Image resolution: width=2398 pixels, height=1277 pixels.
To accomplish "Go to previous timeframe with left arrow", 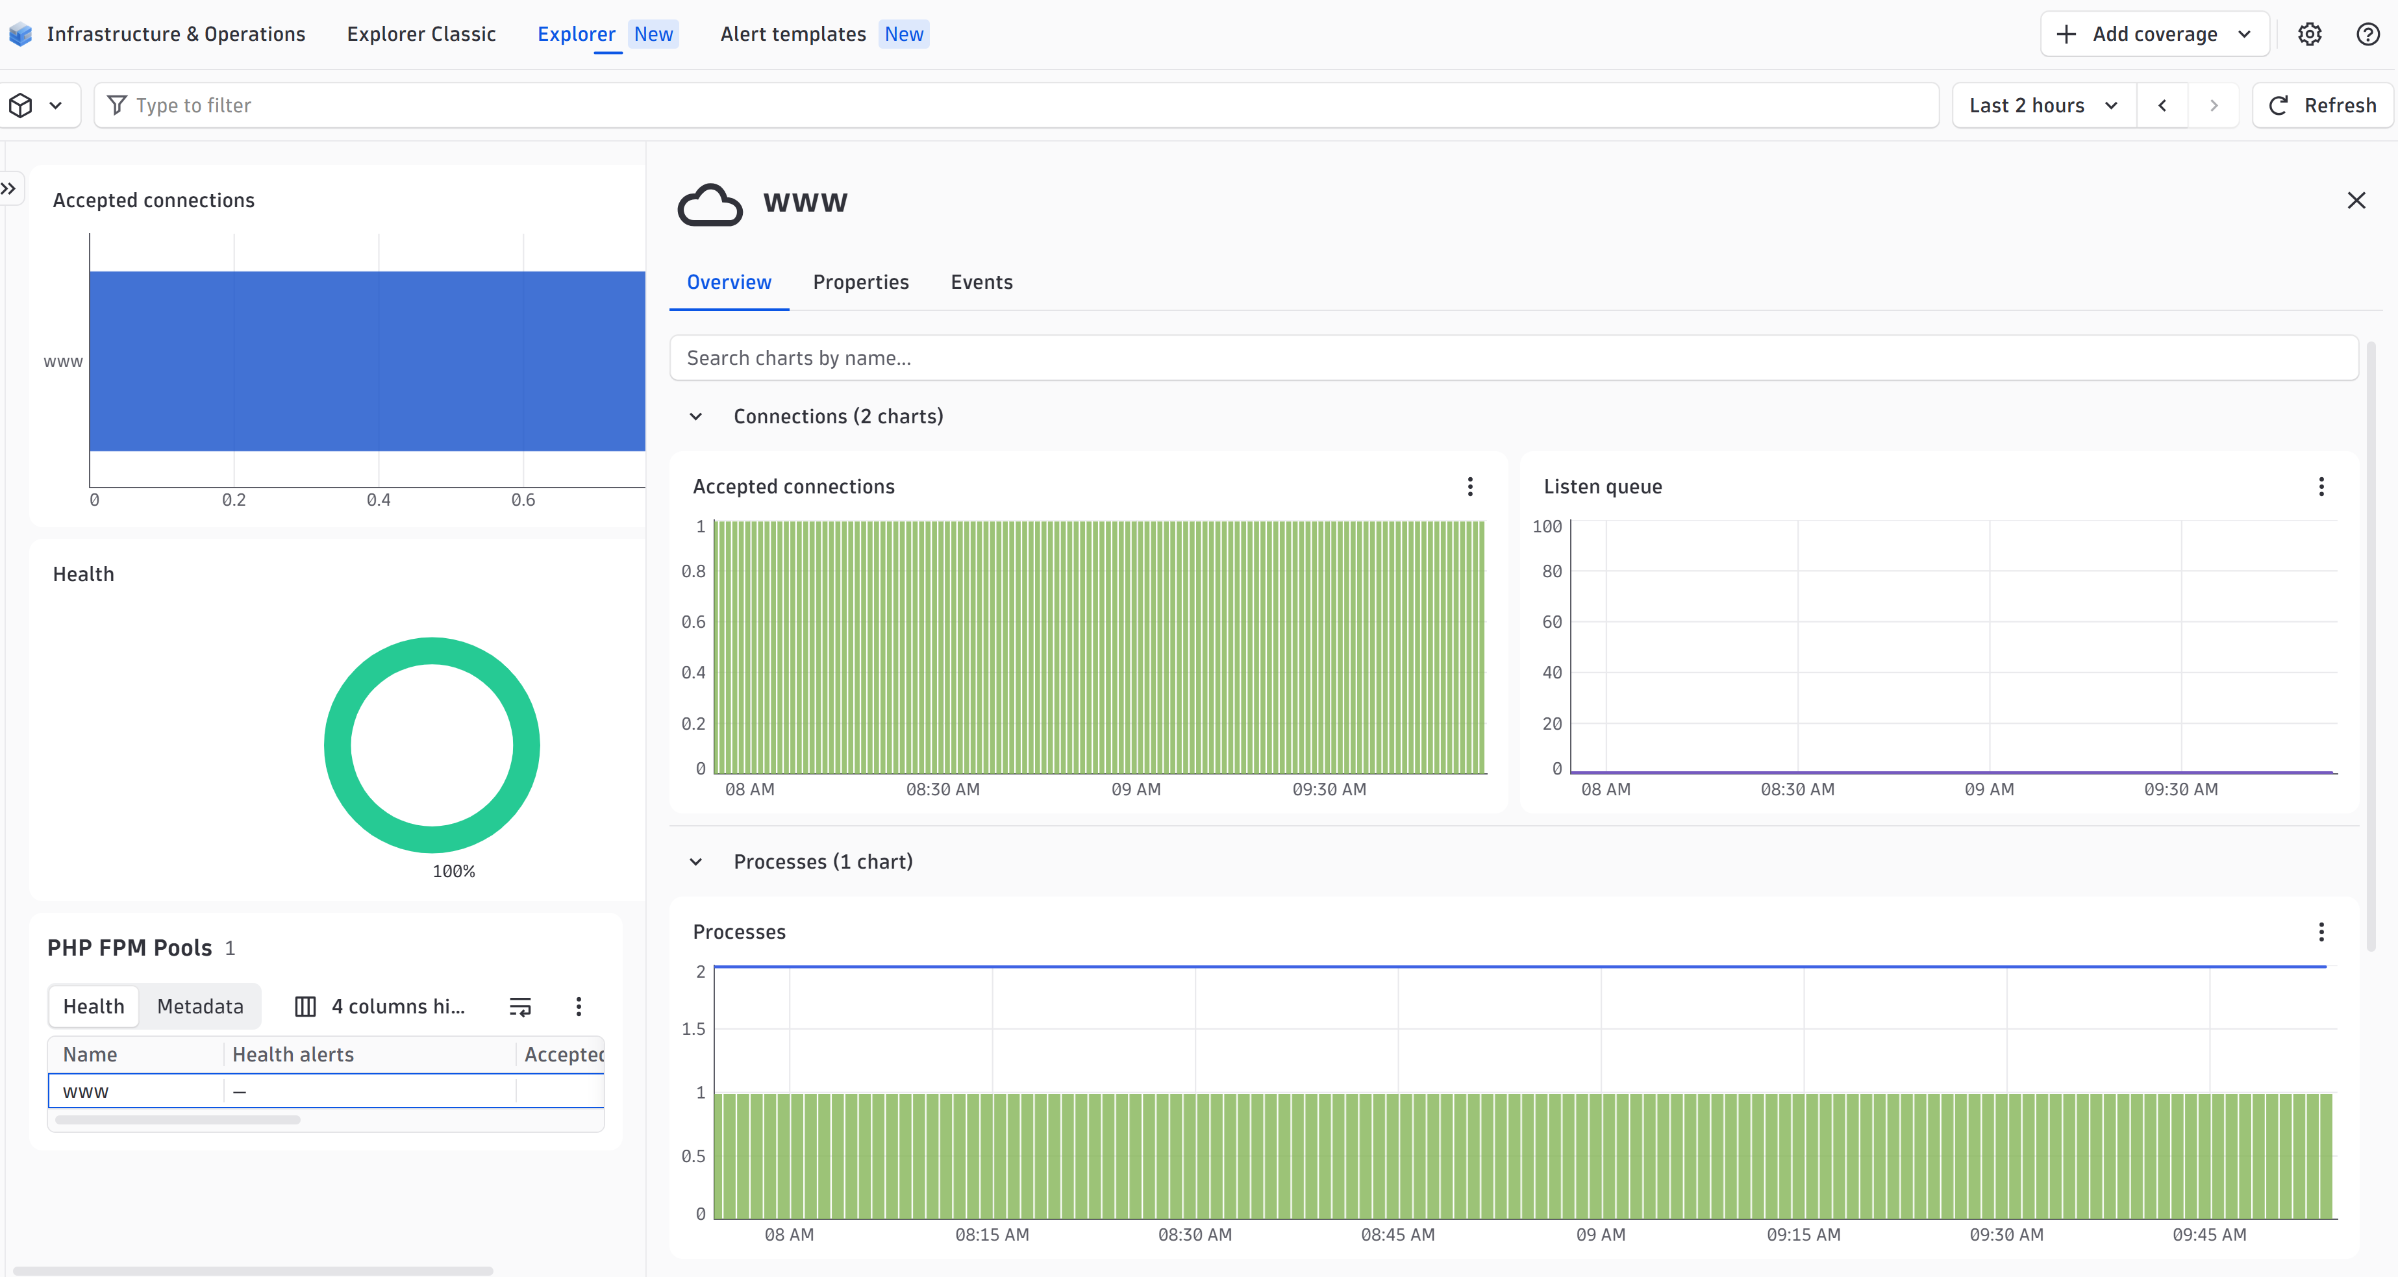I will pos(2162,105).
